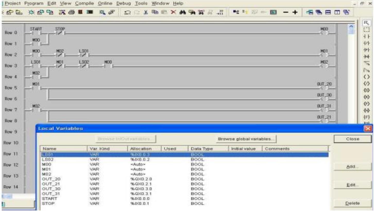
Task: Click the Close button in Local Variables
Action: click(x=353, y=139)
